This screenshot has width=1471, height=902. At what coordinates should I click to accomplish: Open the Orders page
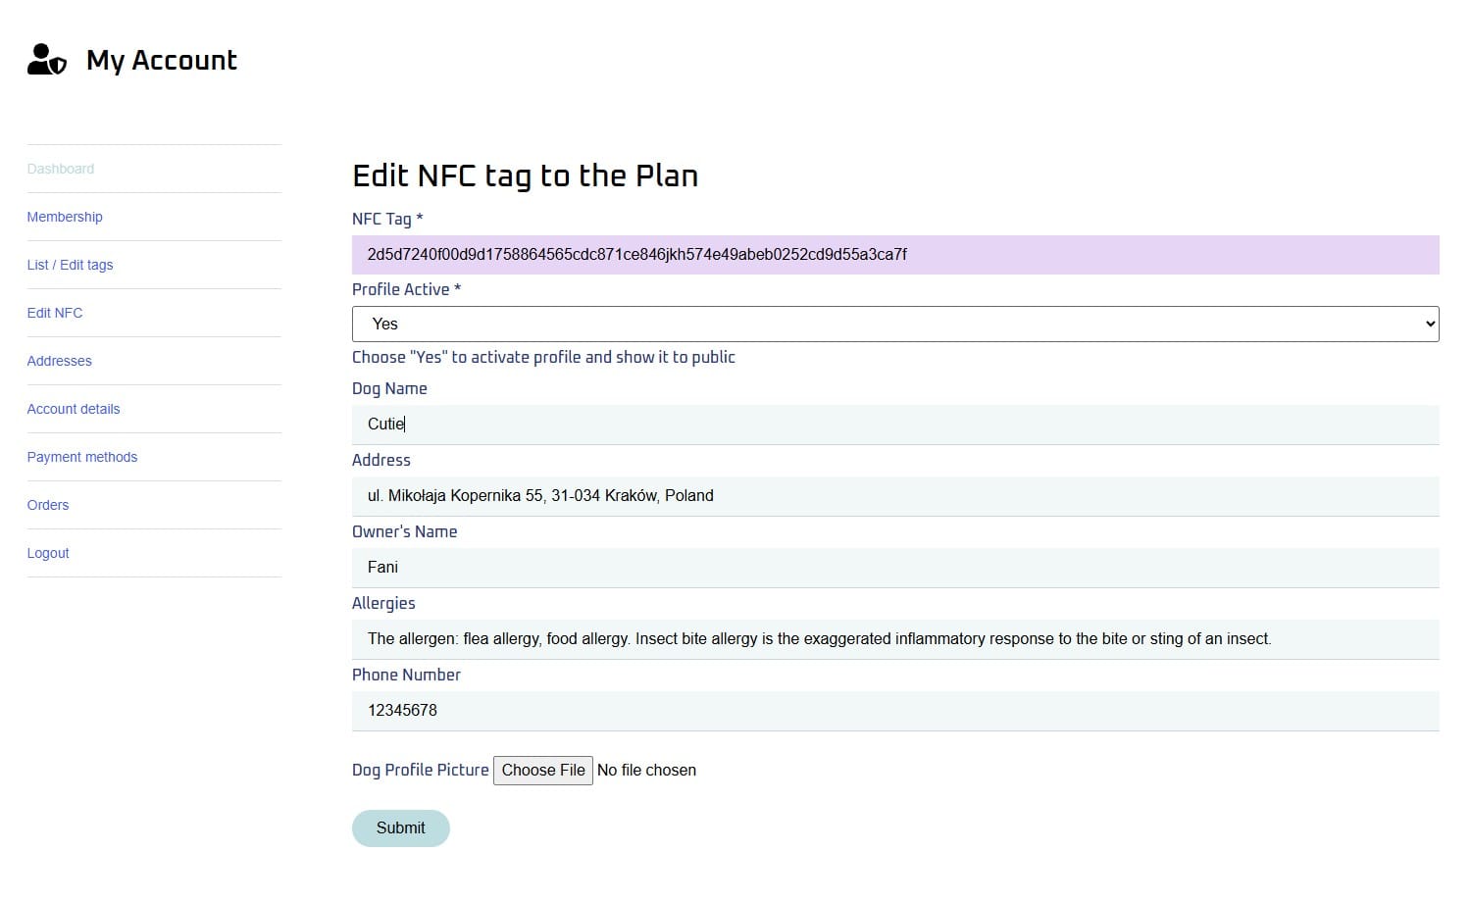pos(48,505)
